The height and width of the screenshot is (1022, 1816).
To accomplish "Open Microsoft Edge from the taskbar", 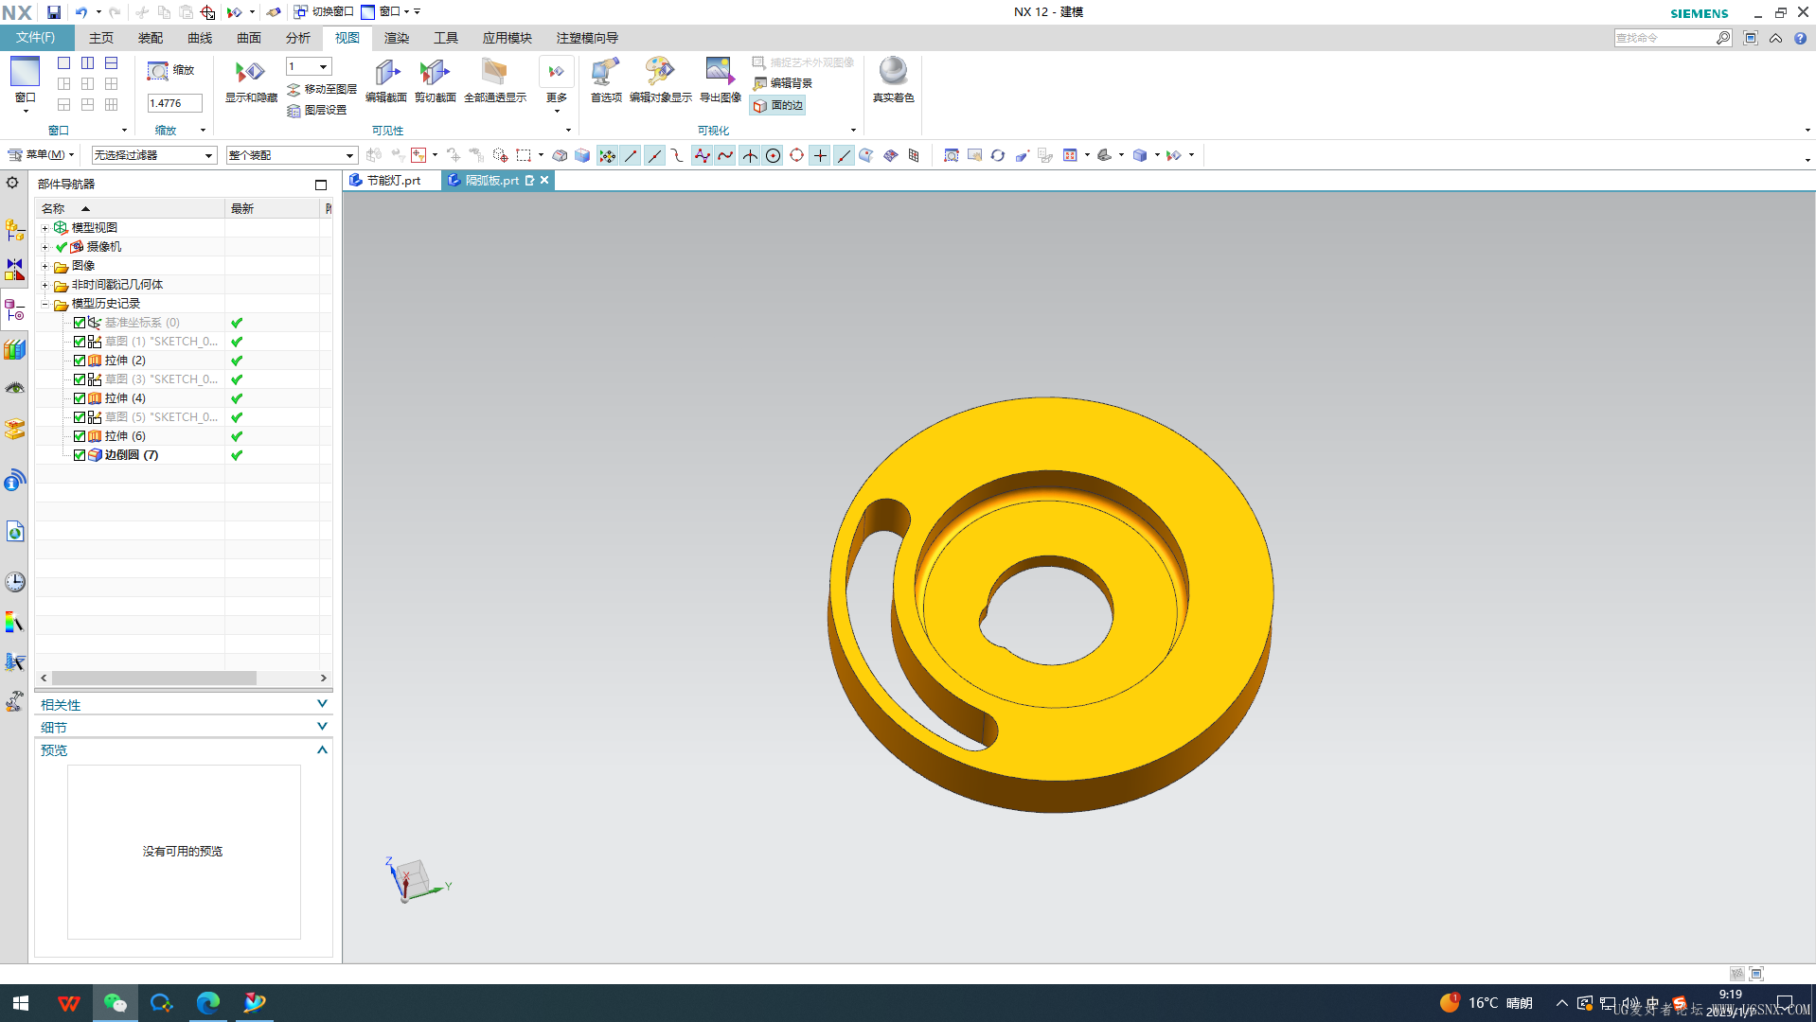I will [x=207, y=1003].
